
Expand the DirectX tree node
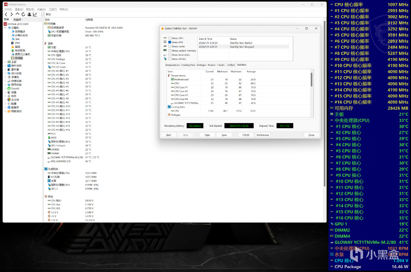coord(5,88)
